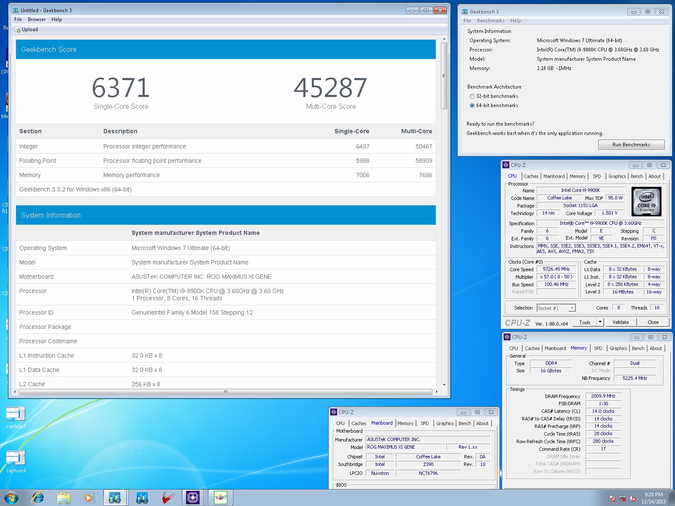This screenshot has width=675, height=506.
Task: Open Memory tab in Mainboard CPU-Z window
Action: pos(405,423)
